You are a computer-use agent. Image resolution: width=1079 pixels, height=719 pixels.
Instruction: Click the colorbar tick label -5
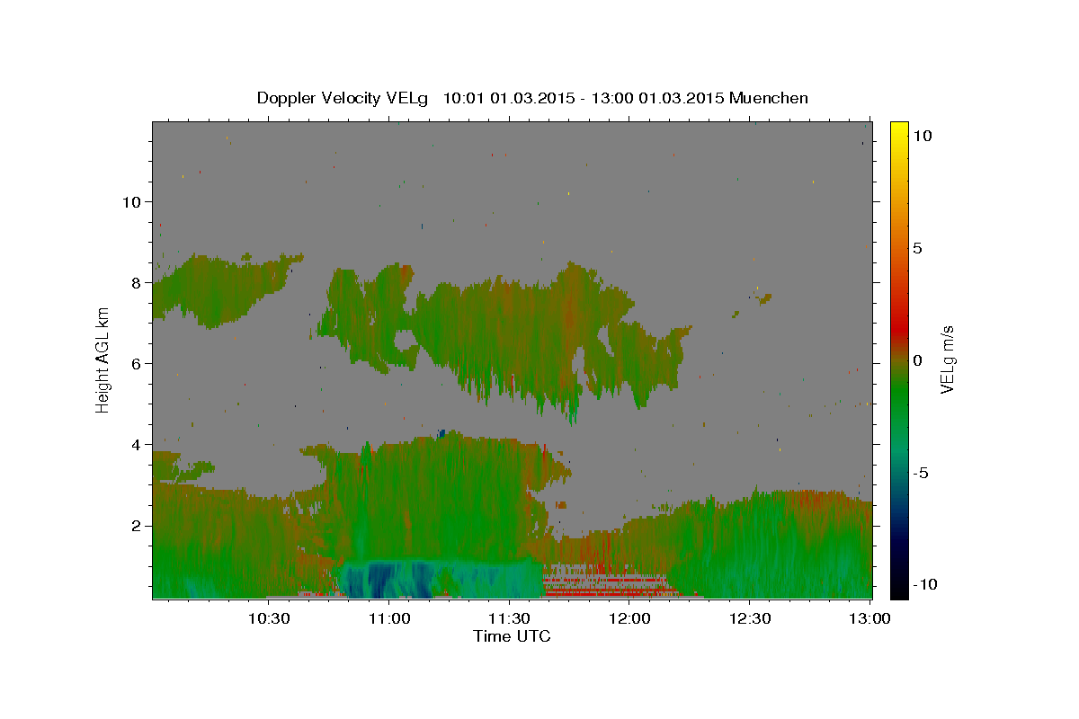[x=920, y=473]
